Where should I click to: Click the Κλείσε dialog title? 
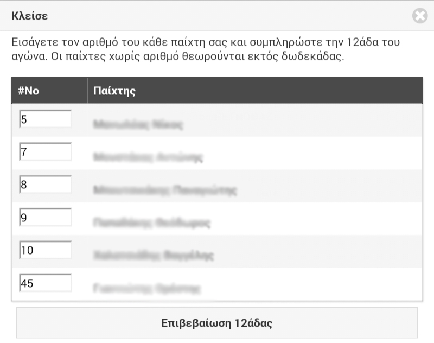point(30,16)
